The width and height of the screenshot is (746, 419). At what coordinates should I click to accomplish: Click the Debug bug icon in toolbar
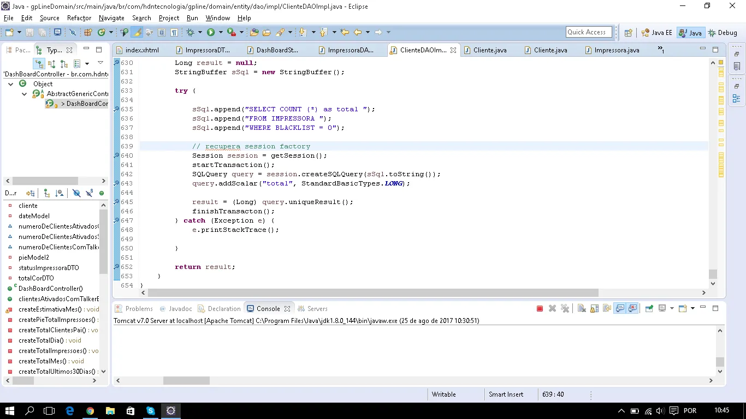[191, 33]
